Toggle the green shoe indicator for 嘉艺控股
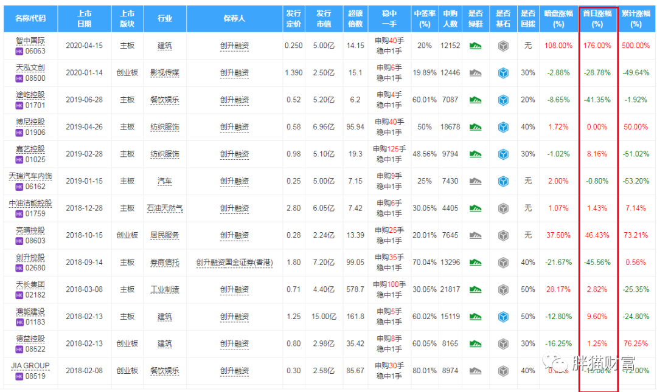The width and height of the screenshot is (657, 392). 475,154
